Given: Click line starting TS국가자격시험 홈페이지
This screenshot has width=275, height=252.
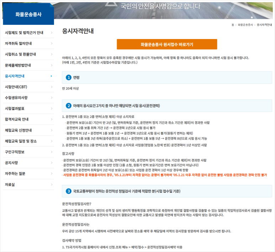Looking at the screenshot, I should 122,247.
